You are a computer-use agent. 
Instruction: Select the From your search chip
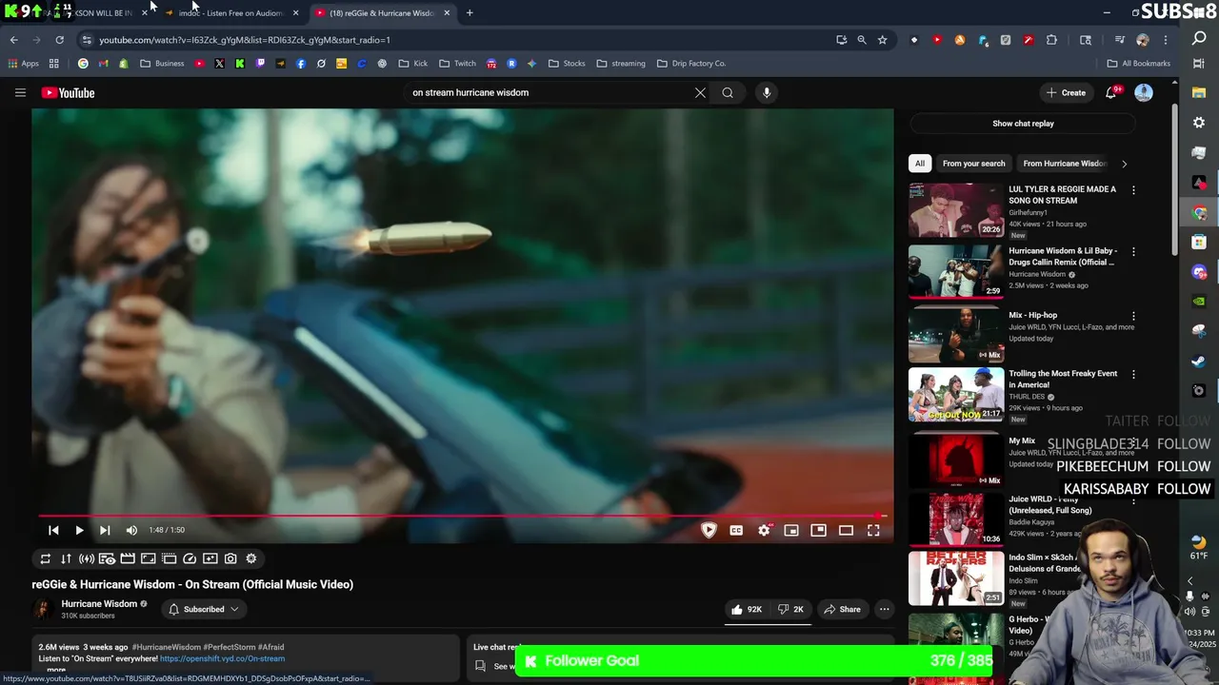pos(973,163)
